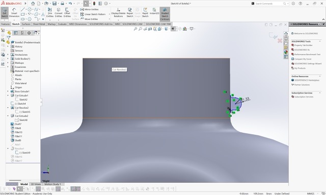Click the New document icon

[39, 4]
